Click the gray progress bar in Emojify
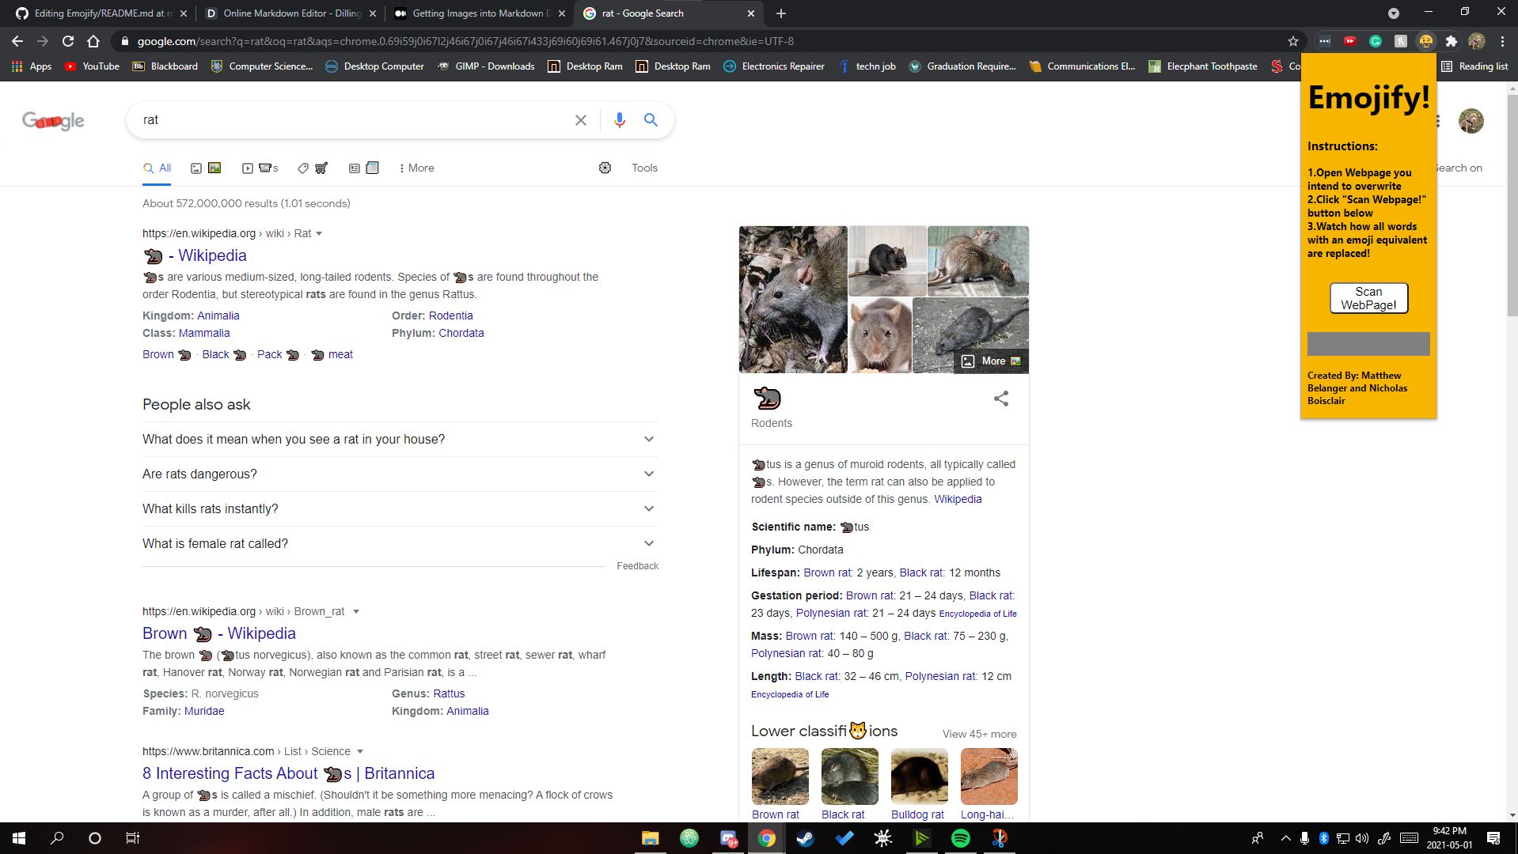Viewport: 1518px width, 854px height. coord(1368,344)
